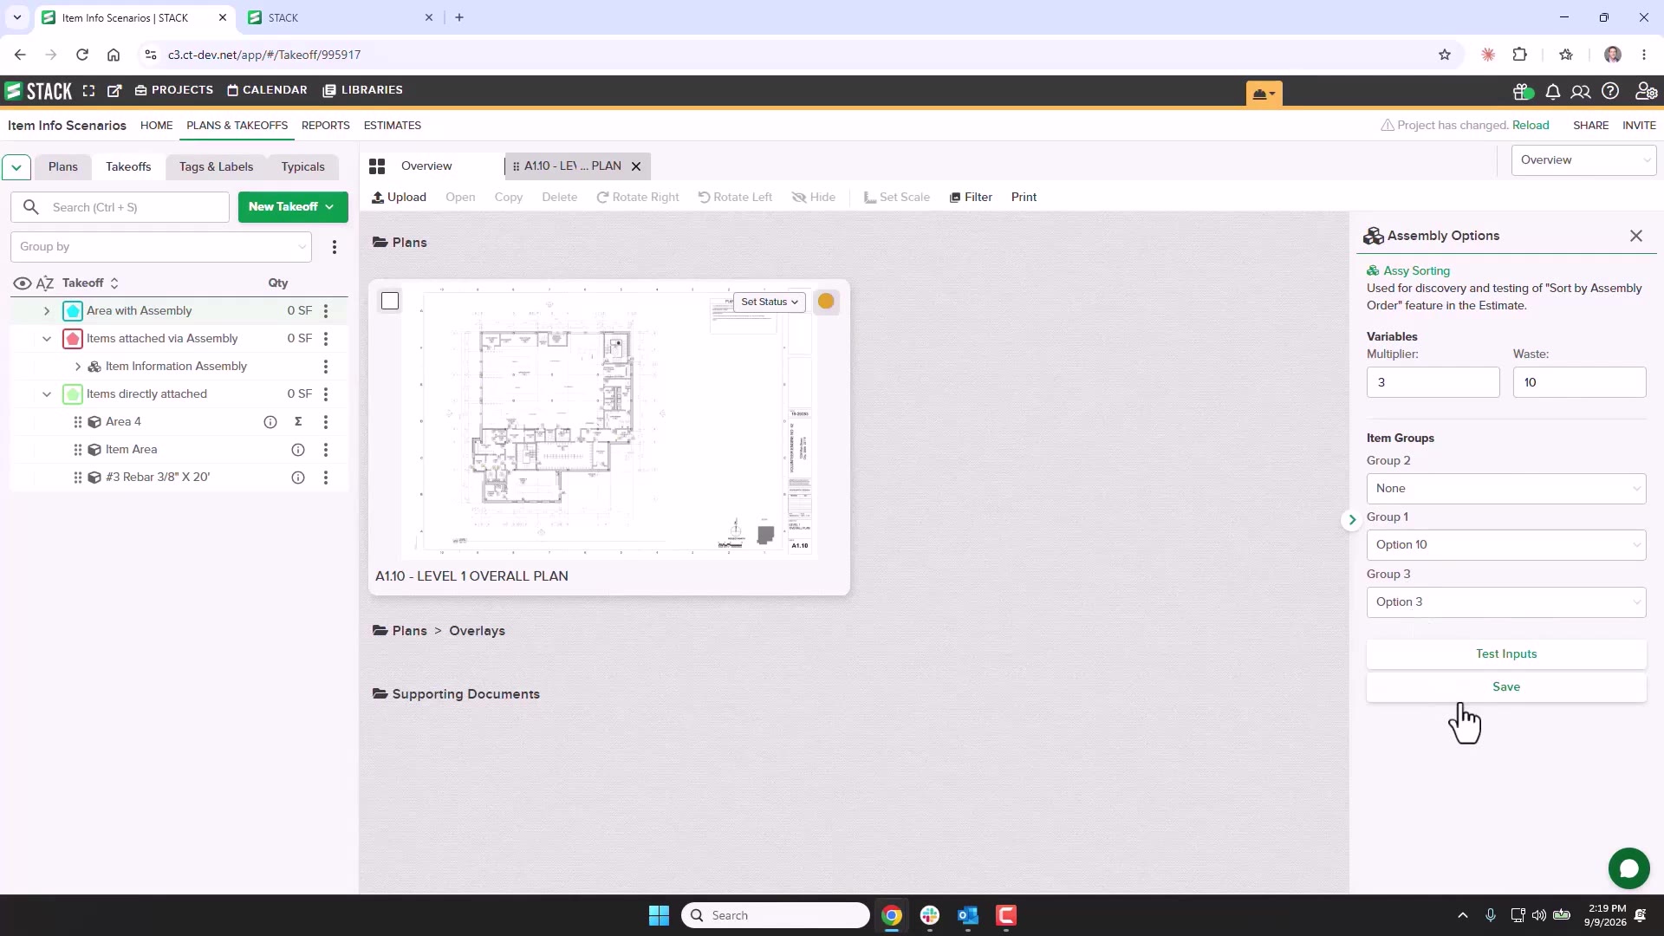Switch to the Typicals tab
Image resolution: width=1664 pixels, height=936 pixels.
tap(302, 166)
